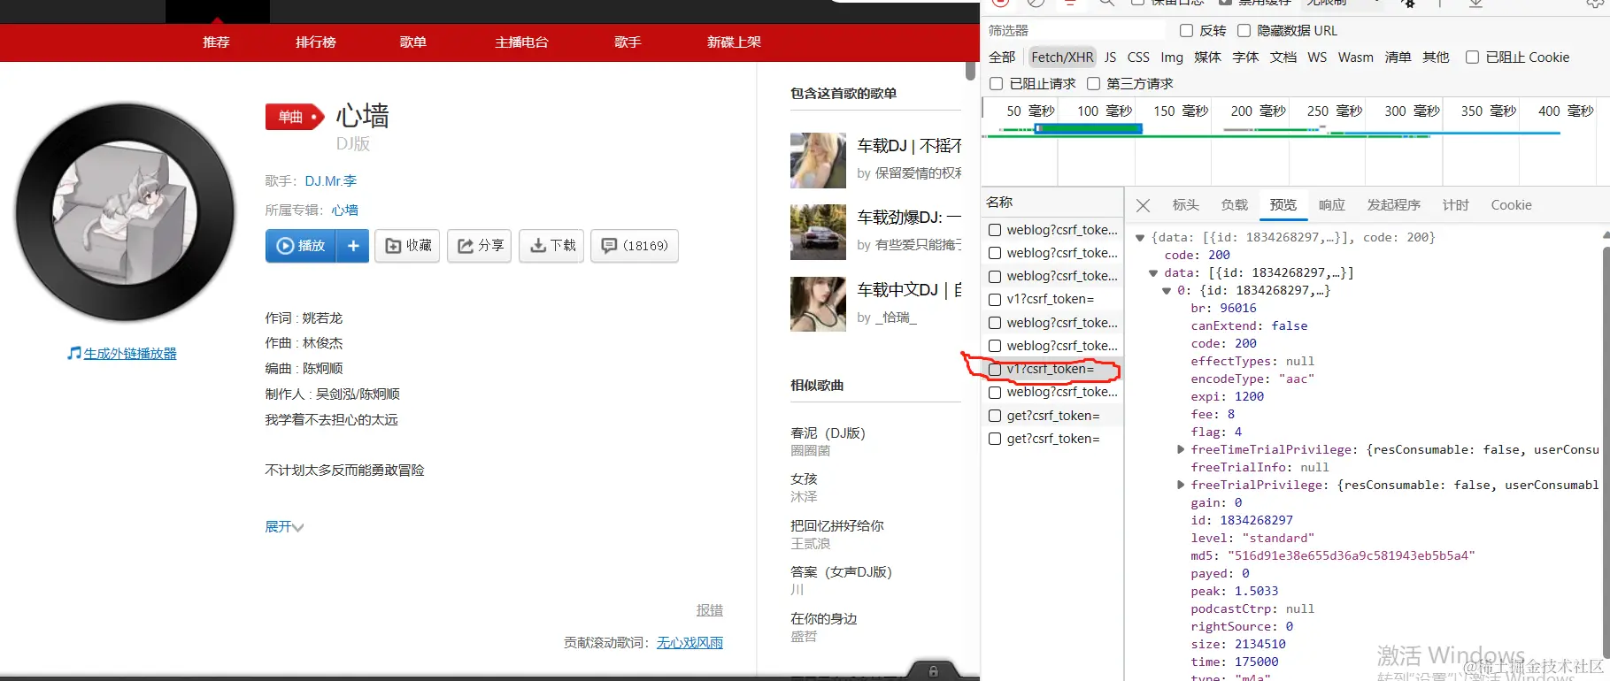Close the request details panel with X
1610x681 pixels.
(1143, 205)
